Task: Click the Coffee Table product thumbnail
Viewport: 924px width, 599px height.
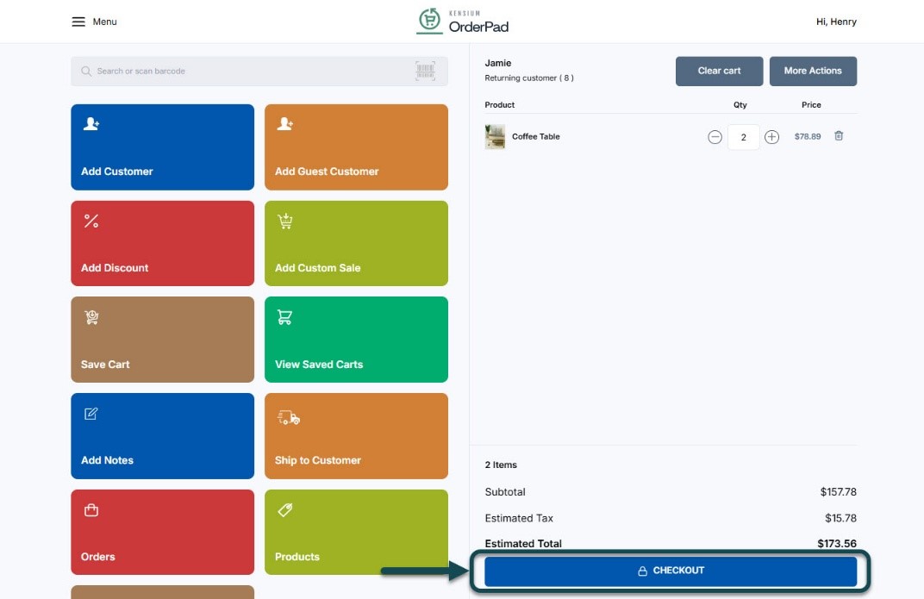Action: pos(495,137)
